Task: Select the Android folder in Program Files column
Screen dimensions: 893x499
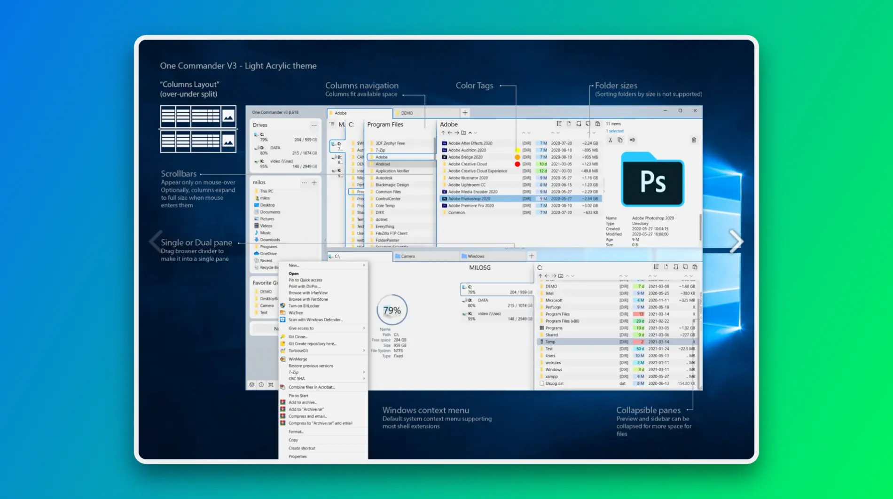Action: coord(401,164)
